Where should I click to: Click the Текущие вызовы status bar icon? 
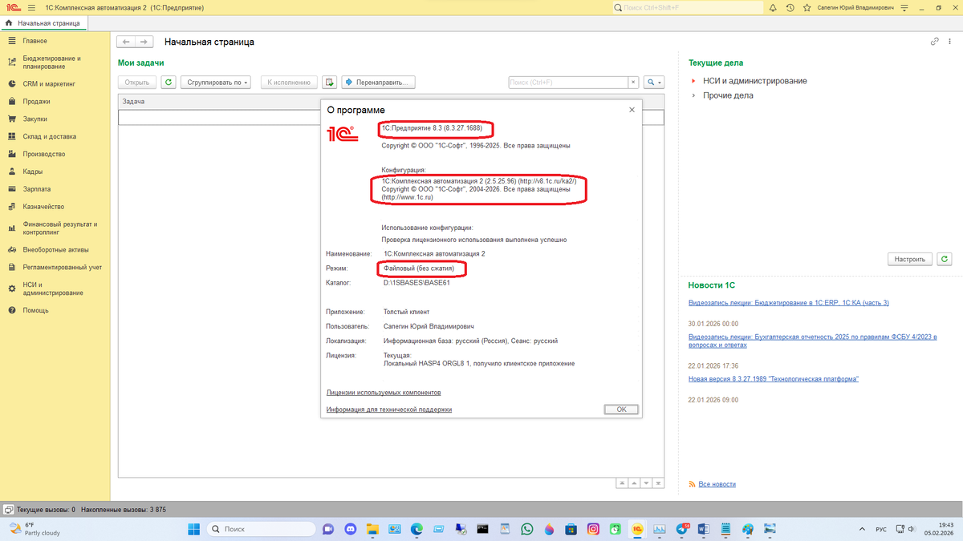click(x=8, y=510)
